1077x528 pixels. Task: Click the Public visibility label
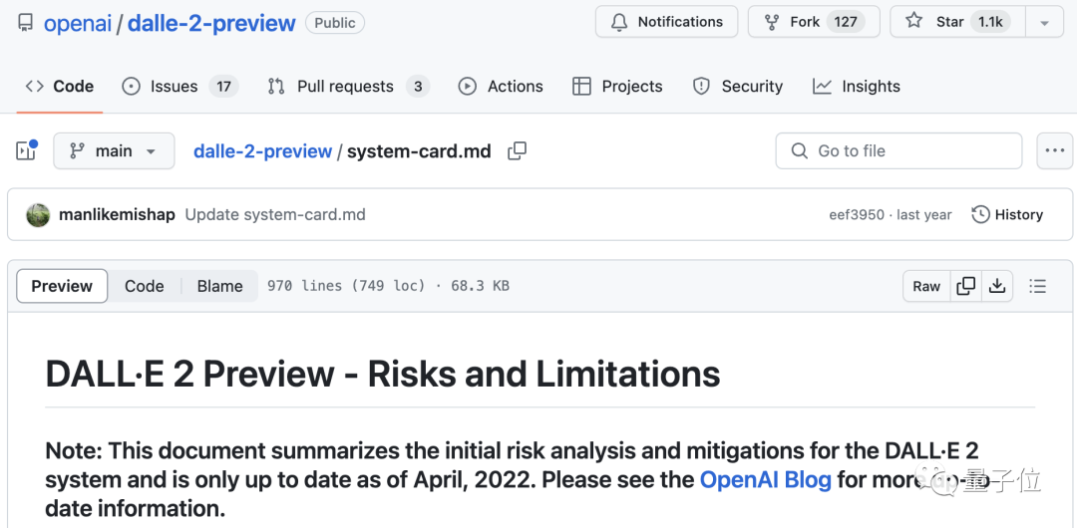pos(334,23)
